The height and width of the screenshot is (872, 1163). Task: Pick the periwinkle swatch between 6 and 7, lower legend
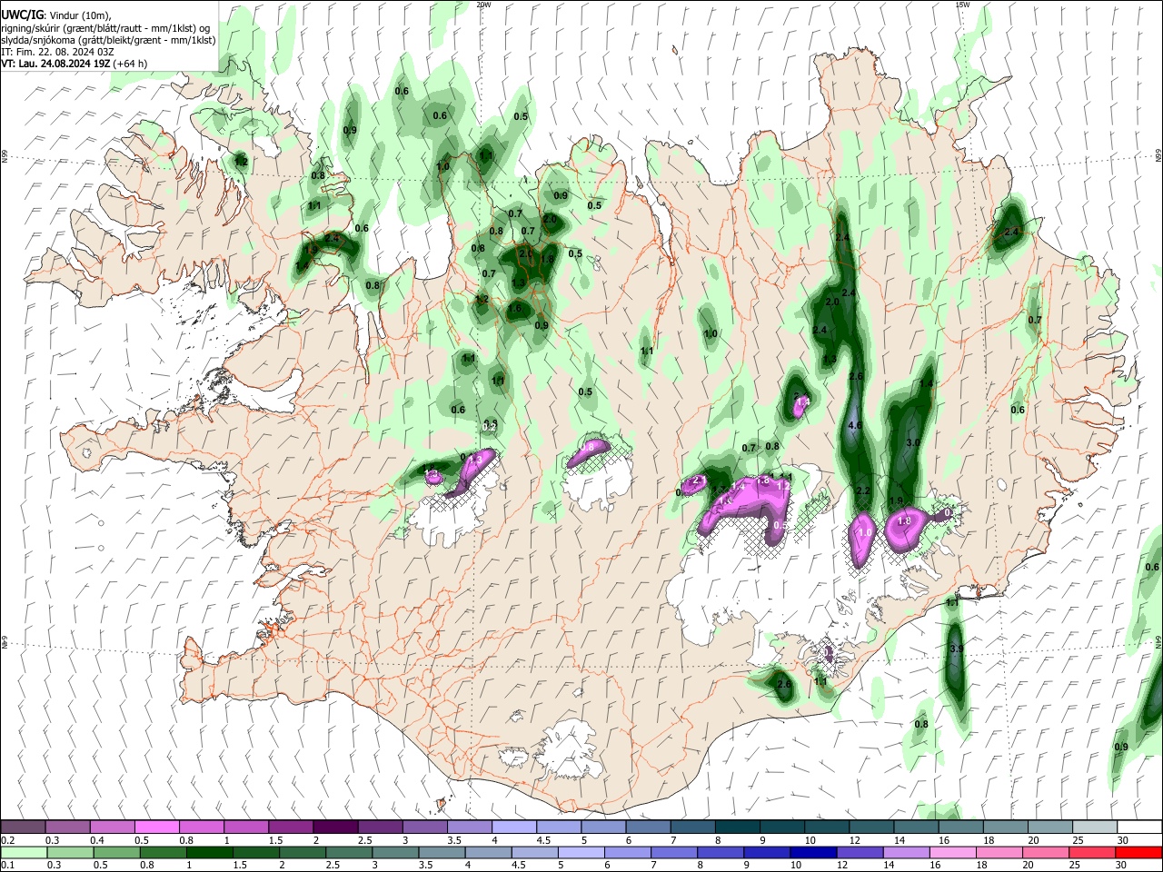(628, 852)
